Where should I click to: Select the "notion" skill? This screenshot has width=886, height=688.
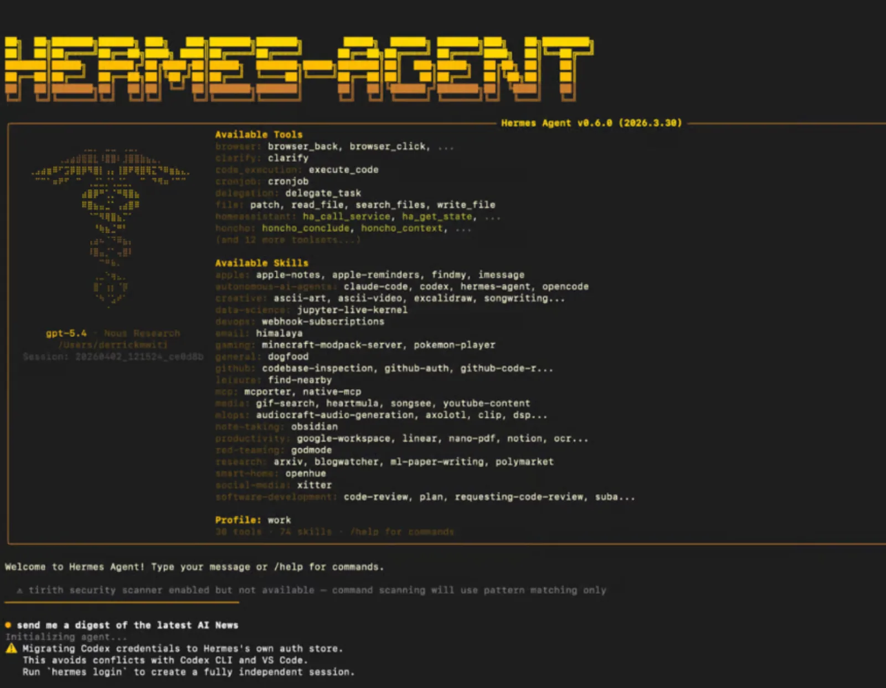524,438
